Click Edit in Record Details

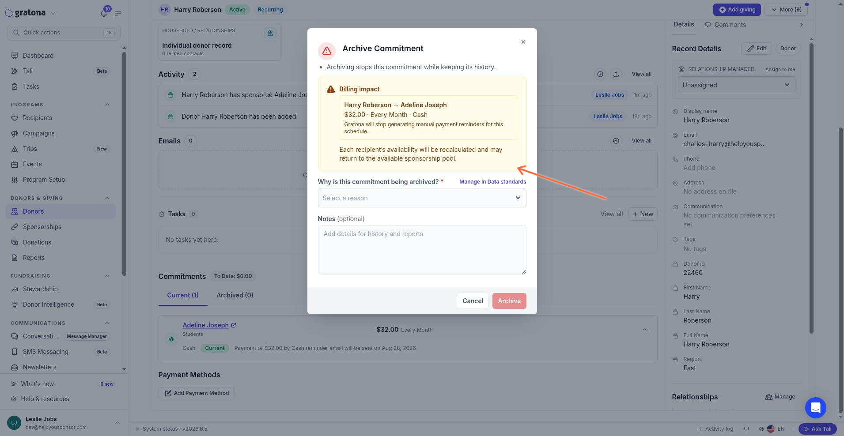point(756,49)
